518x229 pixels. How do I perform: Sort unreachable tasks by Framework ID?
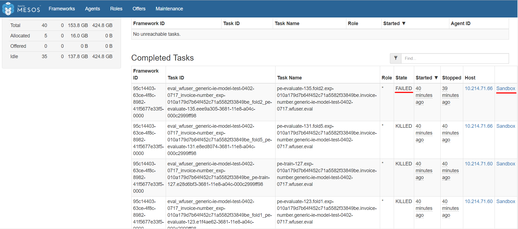[149, 23]
